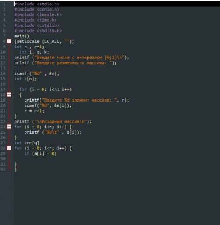
Task: Click line number 32 in the gutter
Action: tap(3, 170)
